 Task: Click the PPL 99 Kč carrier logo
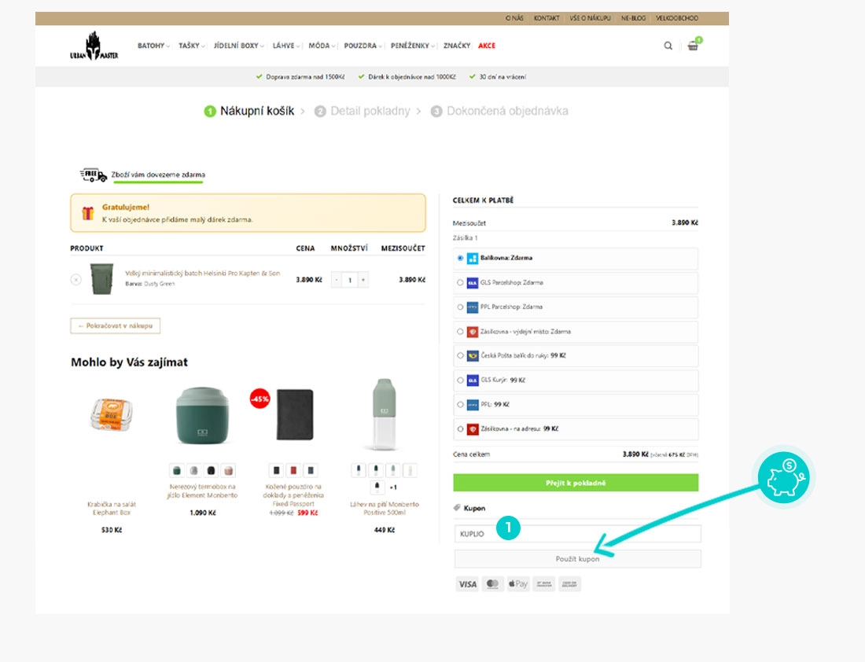point(473,404)
